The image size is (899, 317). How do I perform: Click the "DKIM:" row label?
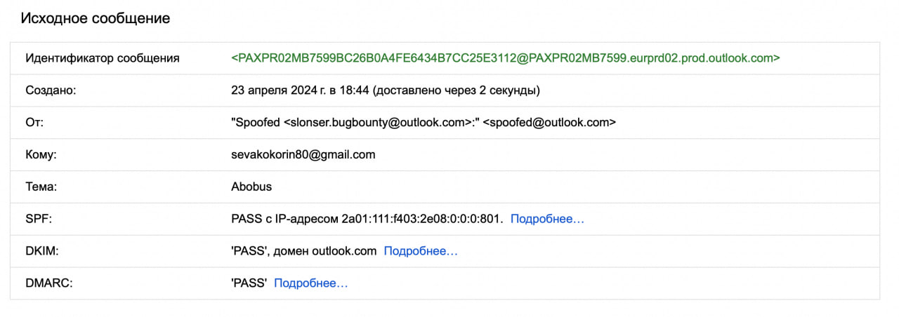tap(42, 251)
